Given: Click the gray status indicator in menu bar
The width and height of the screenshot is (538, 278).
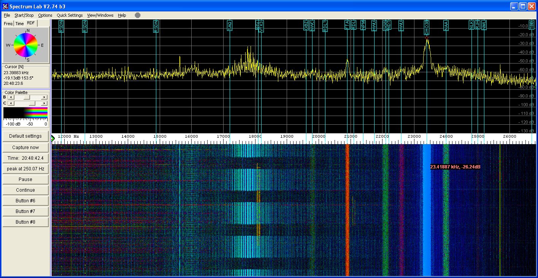Looking at the screenshot, I should point(138,15).
